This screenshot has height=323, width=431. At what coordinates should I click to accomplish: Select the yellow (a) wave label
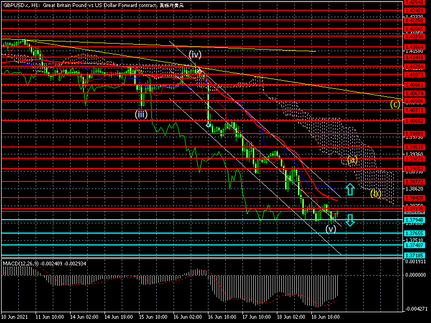[352, 160]
